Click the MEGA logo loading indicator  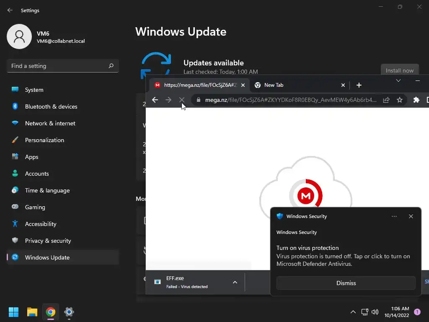click(x=305, y=195)
